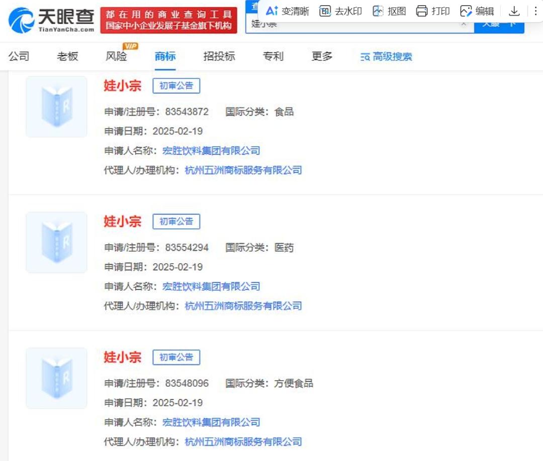Screen dimensions: 543x461
Task: Open 杭州五洲商标服务有限公司 link in 食品 entry
Action: 243,170
